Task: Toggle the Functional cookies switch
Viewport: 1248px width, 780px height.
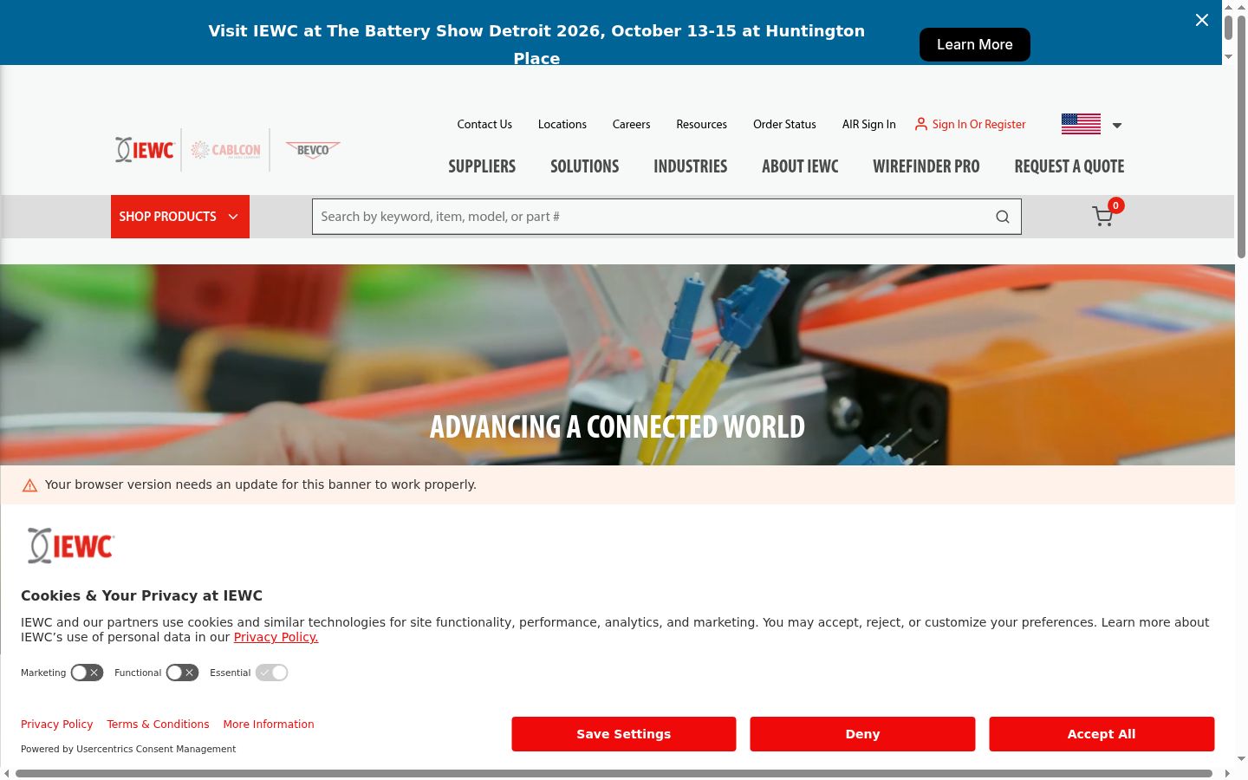Action: 182,673
